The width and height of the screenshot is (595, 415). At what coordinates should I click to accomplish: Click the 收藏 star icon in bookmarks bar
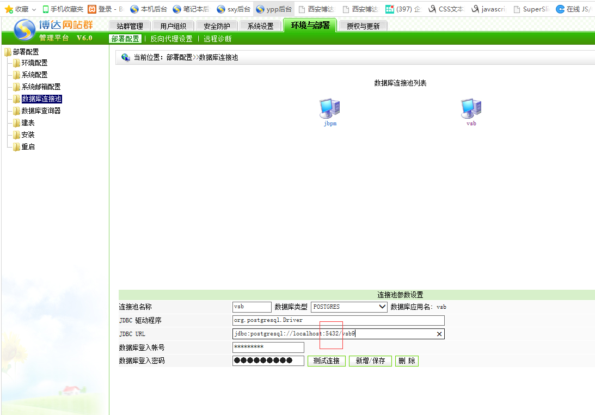pyautogui.click(x=8, y=9)
